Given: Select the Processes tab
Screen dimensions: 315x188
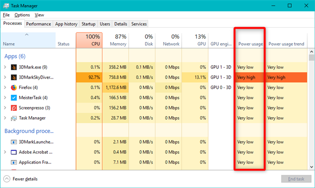Looking at the screenshot, I should coord(13,23).
